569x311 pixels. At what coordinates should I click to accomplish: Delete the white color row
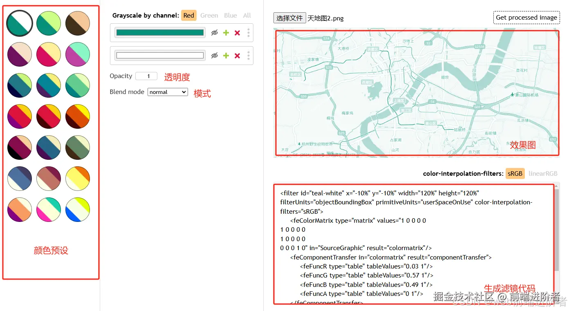[237, 56]
